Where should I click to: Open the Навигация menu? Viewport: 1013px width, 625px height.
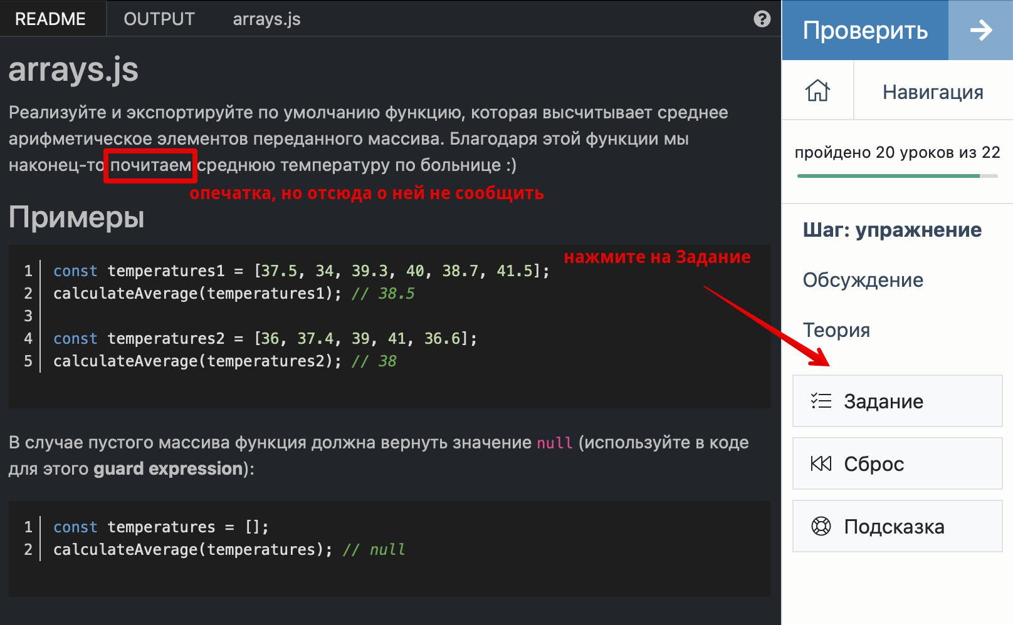click(933, 92)
